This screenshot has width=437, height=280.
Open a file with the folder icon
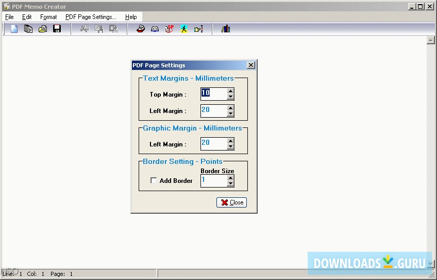[43, 29]
